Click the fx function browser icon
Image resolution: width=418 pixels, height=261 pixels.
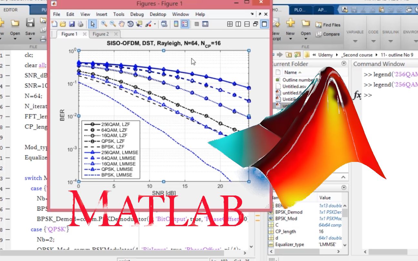tap(357, 95)
